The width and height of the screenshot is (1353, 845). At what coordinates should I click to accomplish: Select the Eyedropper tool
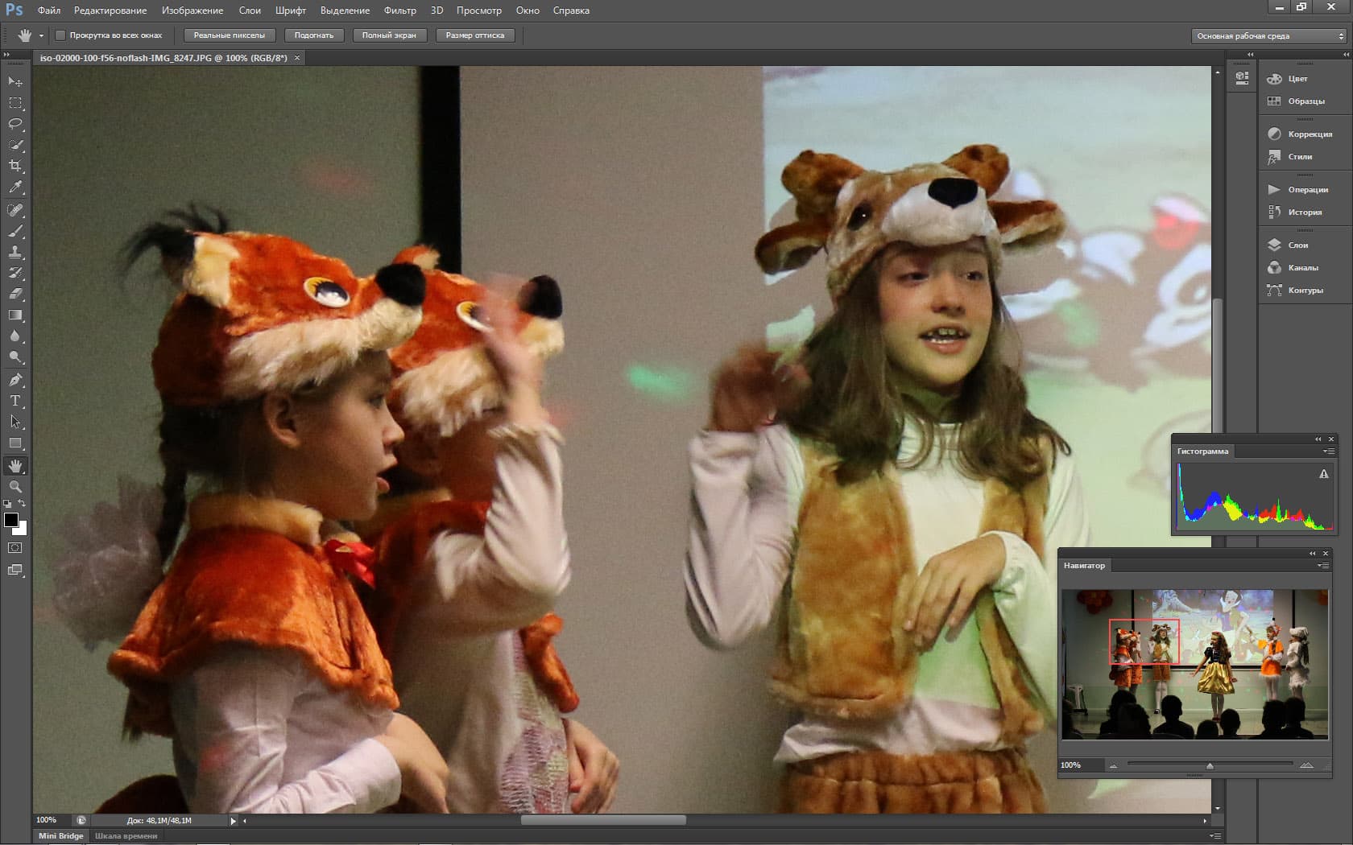(x=15, y=187)
